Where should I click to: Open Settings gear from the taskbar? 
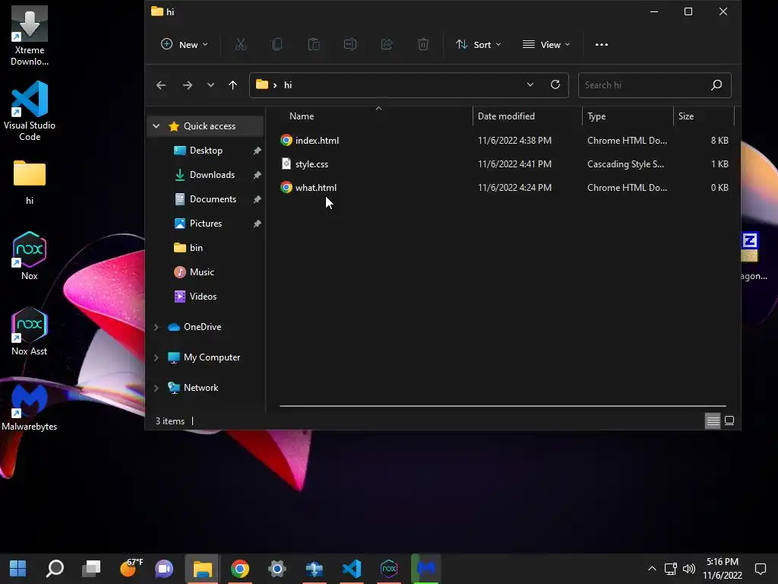click(277, 569)
